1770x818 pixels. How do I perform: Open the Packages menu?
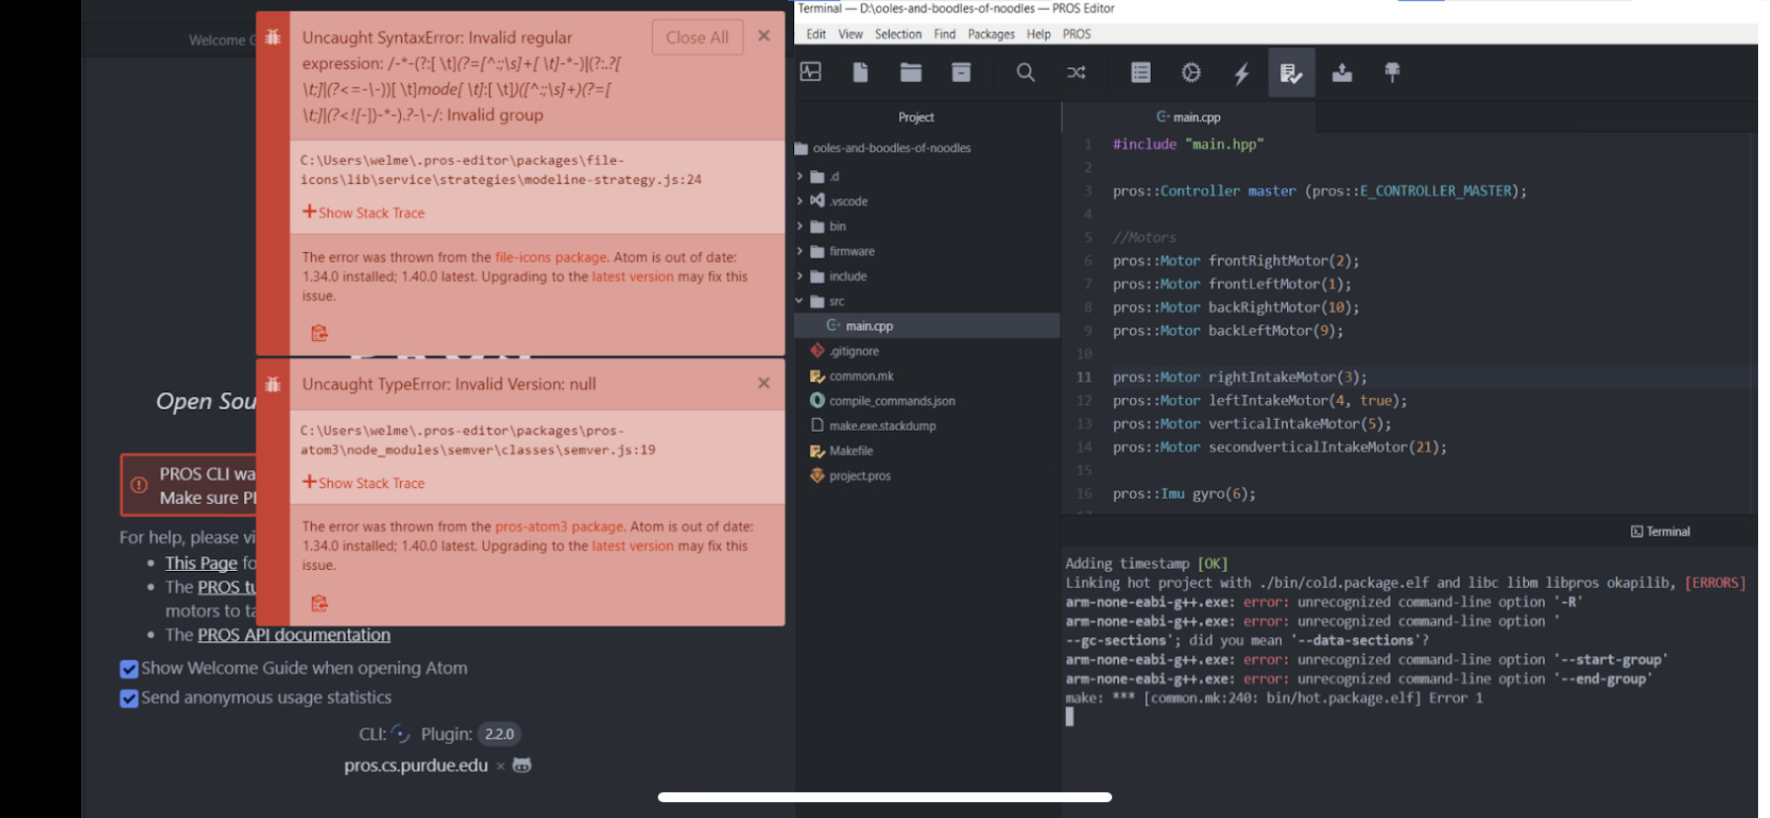991,34
